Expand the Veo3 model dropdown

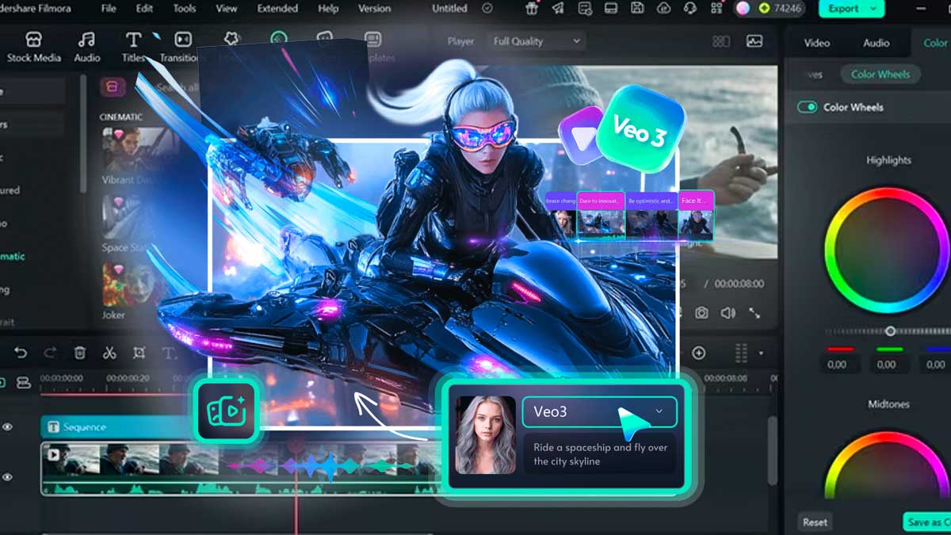click(x=658, y=411)
